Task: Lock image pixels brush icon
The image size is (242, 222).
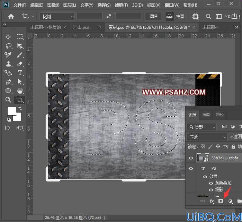Action: coord(210,146)
